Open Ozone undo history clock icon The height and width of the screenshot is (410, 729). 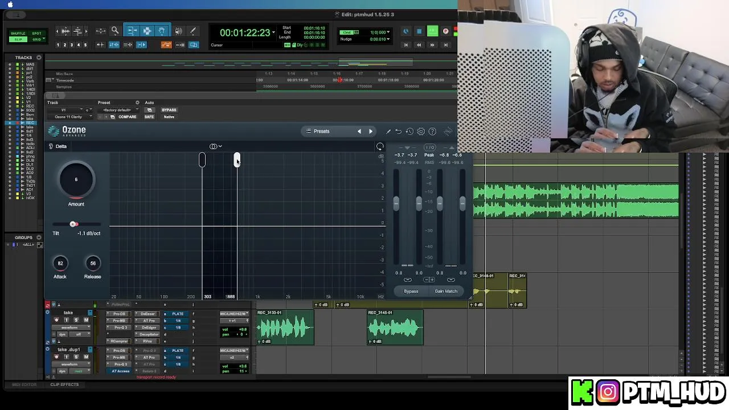[409, 132]
